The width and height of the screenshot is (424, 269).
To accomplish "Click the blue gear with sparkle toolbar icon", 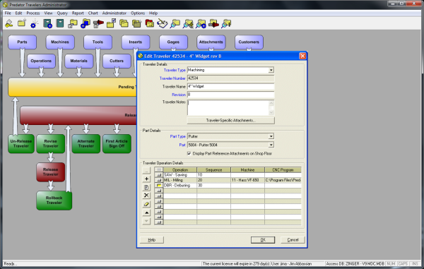I will click(35, 24).
